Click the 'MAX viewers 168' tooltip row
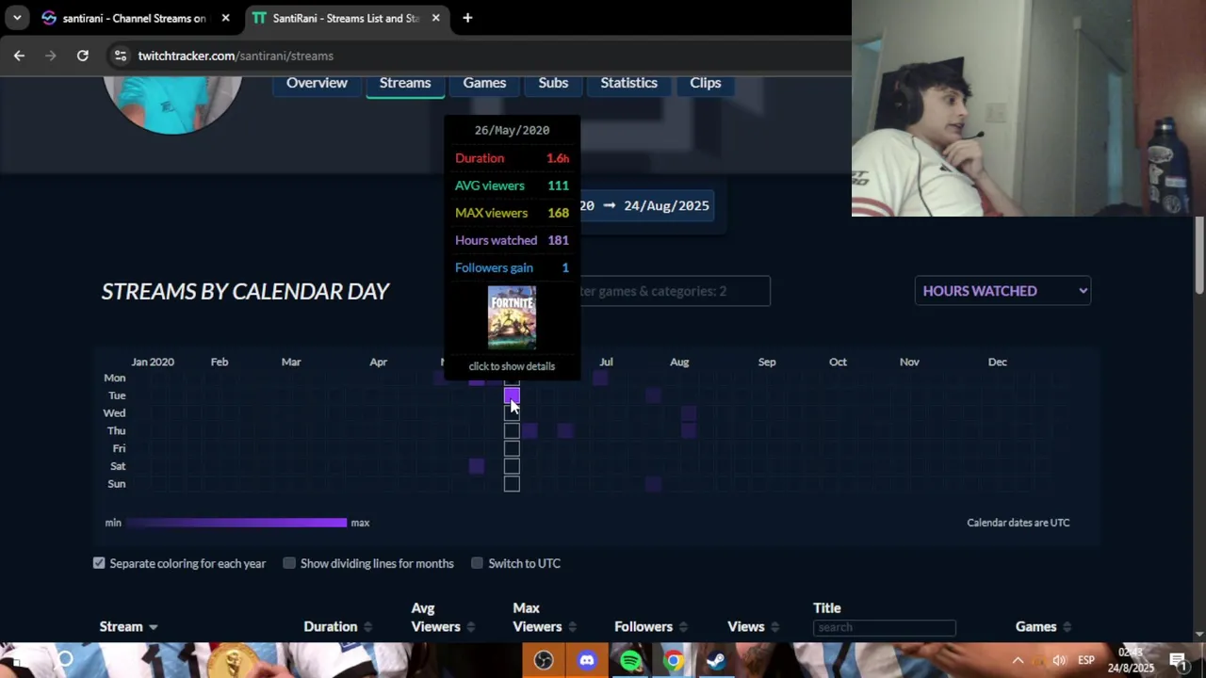 [512, 213]
